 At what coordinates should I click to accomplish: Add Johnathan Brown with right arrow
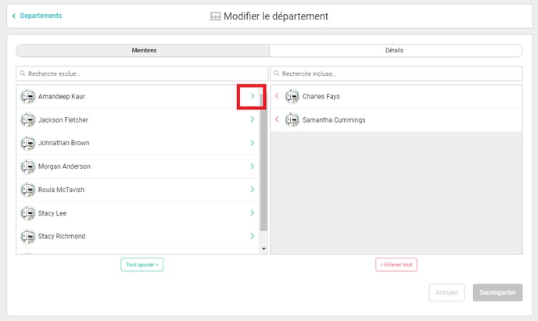[x=252, y=143]
